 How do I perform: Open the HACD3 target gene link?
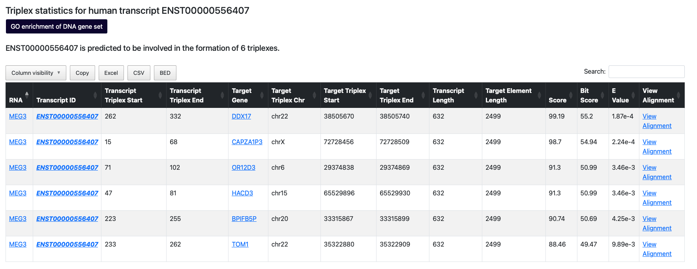[x=242, y=193]
